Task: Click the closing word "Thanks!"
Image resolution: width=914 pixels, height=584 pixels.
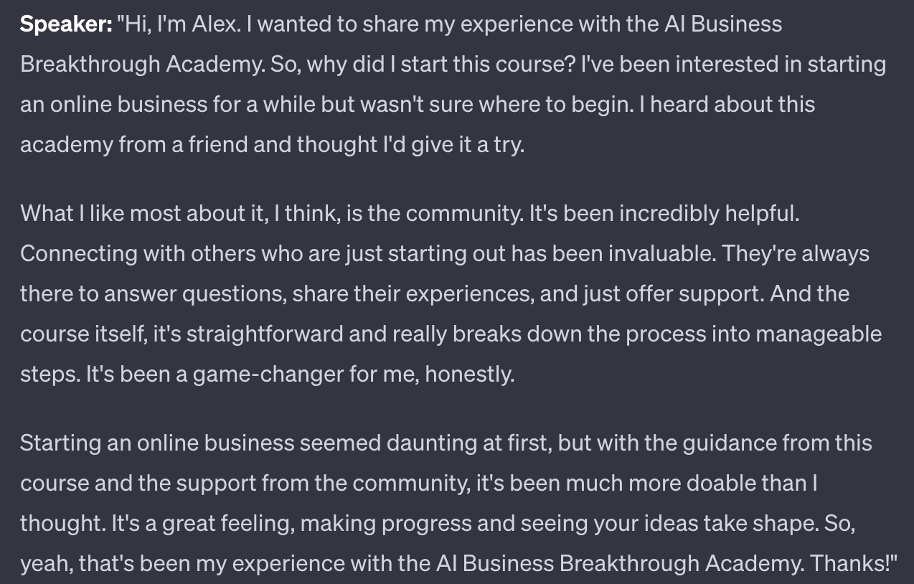Action: pos(854,564)
